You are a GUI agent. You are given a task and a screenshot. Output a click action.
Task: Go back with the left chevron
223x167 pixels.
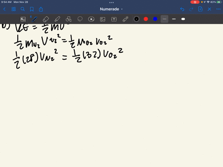(x=4, y=9)
